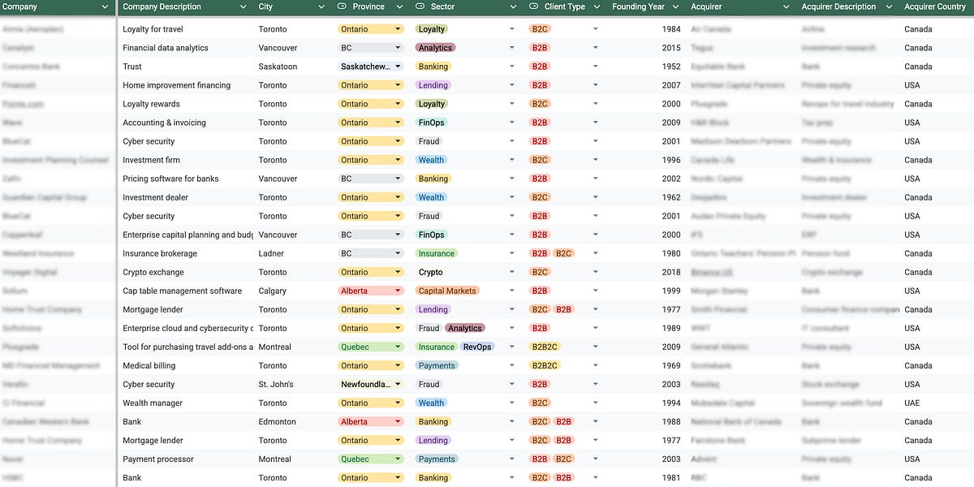974x487 pixels.
Task: Open the Province column filter arrow
Action: [399, 6]
